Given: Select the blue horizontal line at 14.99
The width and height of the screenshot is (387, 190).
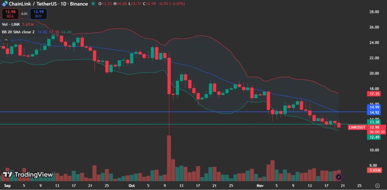Looking at the screenshot, I should (x=183, y=112).
